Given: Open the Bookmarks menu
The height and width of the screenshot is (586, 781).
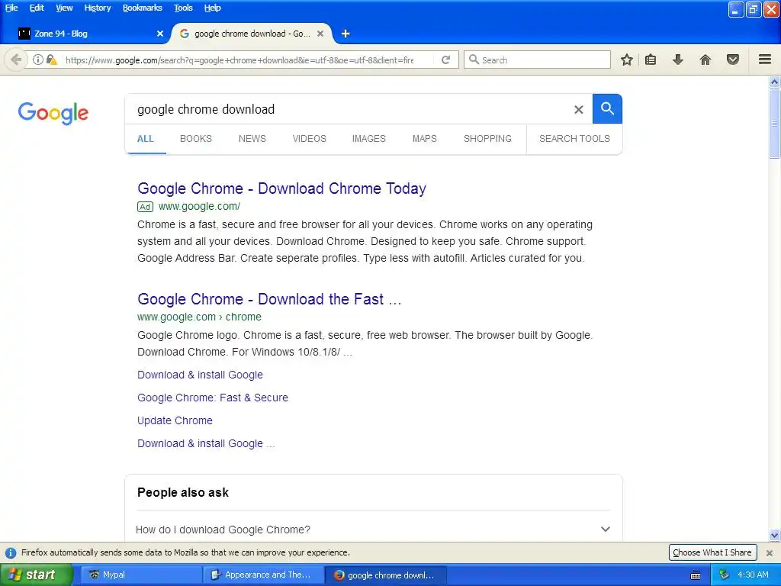Looking at the screenshot, I should [142, 8].
